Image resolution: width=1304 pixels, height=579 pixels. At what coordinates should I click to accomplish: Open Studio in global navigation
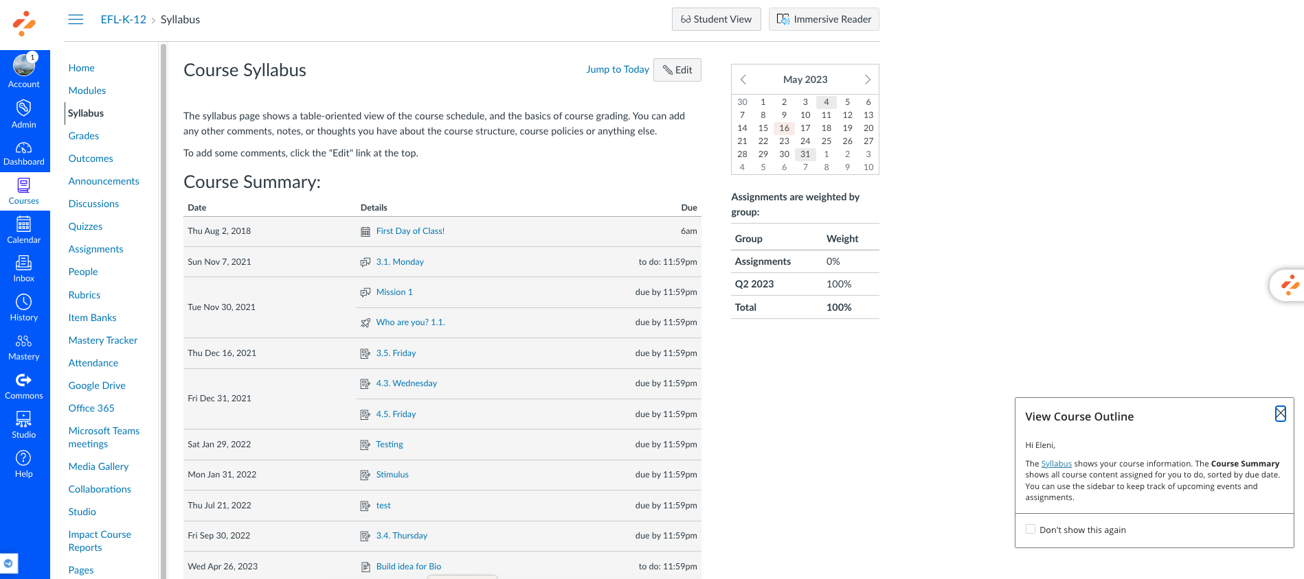24,425
